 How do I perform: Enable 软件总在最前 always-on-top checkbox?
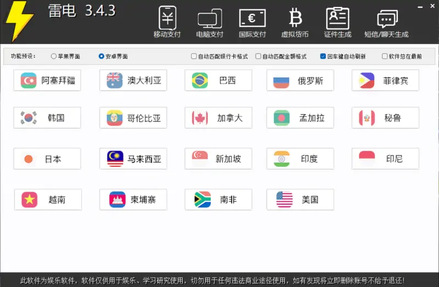click(x=385, y=56)
